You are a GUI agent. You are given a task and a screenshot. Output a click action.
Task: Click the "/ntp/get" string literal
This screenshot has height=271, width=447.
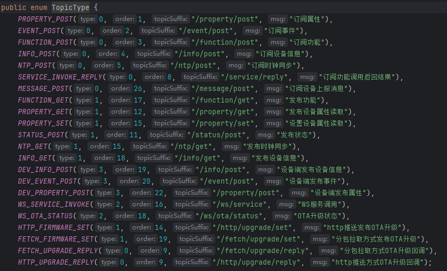coord(191,146)
